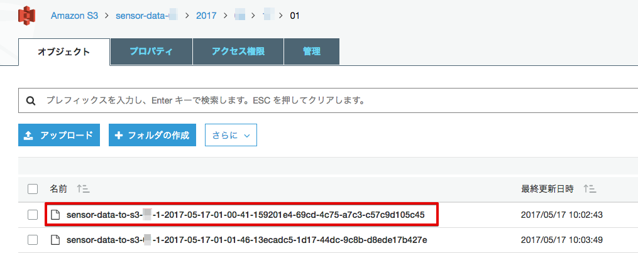Sort by 最終更新日時 using sort icon

point(590,189)
